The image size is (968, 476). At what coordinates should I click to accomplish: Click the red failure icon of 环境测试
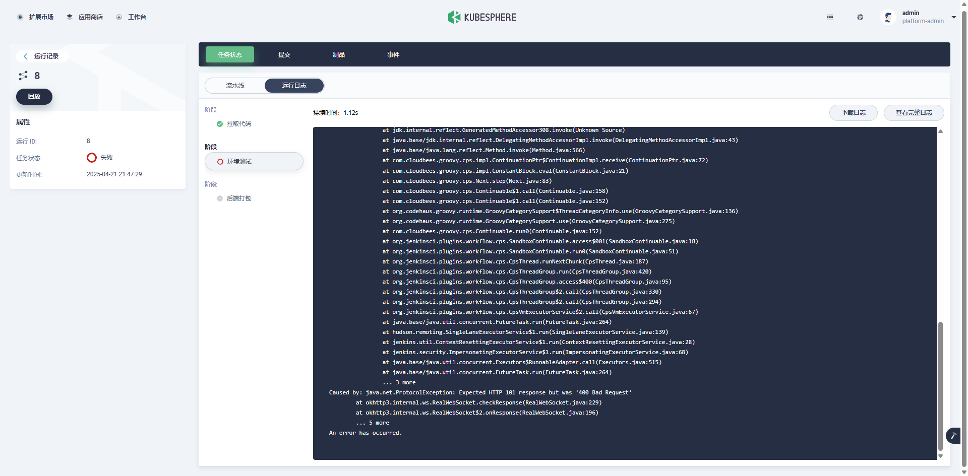(x=220, y=162)
